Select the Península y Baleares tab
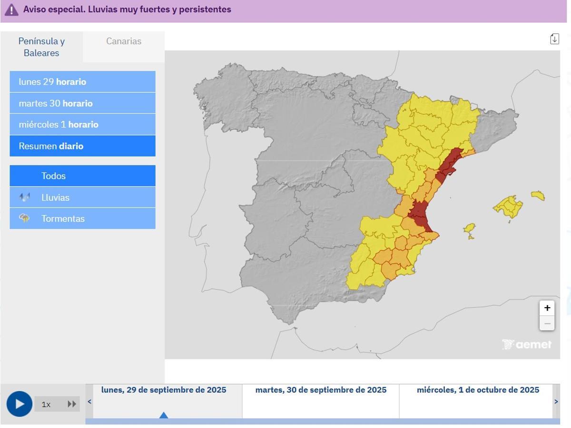Viewport: 571px width, 428px height. point(42,47)
